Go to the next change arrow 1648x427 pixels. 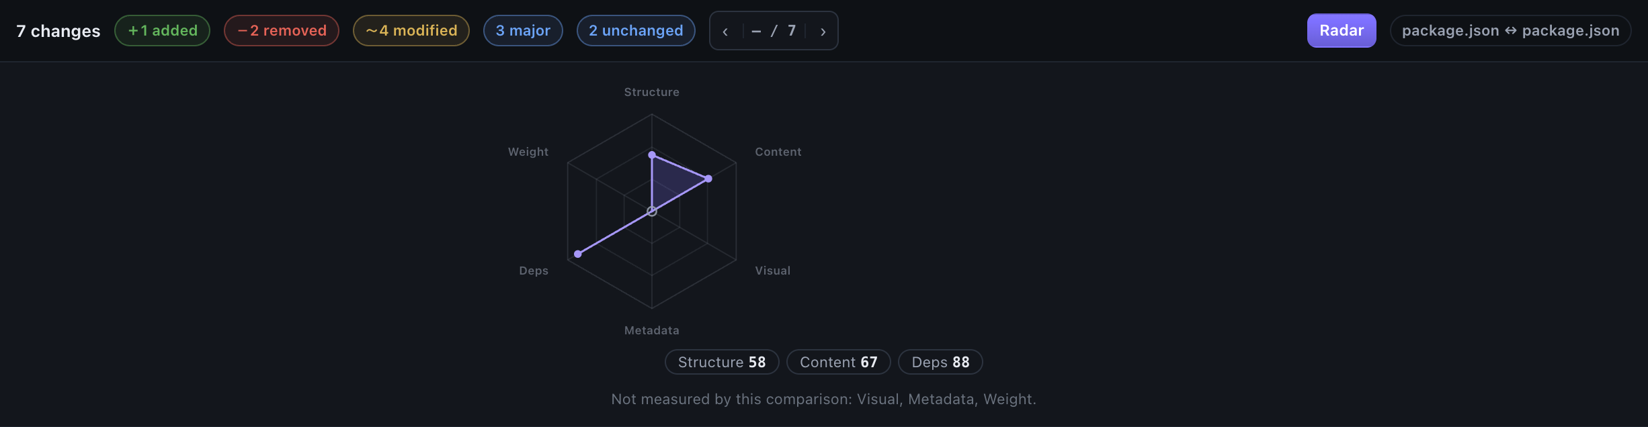(823, 31)
